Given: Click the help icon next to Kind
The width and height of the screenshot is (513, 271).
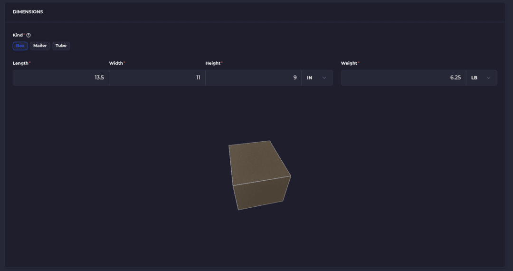Looking at the screenshot, I should click(x=28, y=35).
